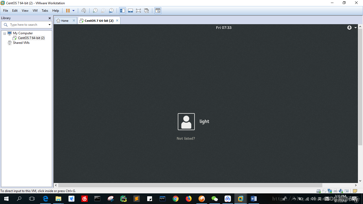This screenshot has width=363, height=204.
Task: Click the scroll right arrow
Action: (x=356, y=185)
